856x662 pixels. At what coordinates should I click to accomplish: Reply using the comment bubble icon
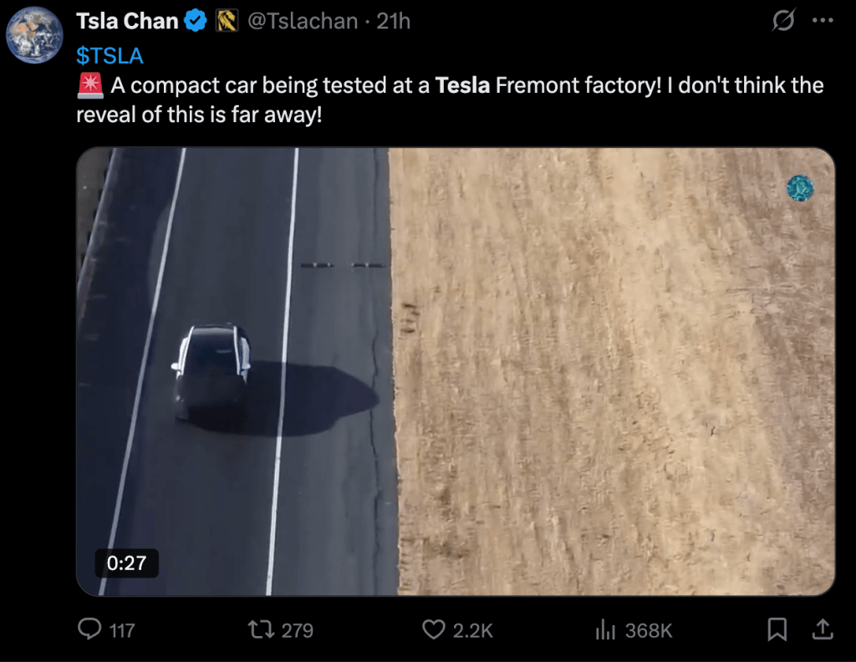click(89, 629)
